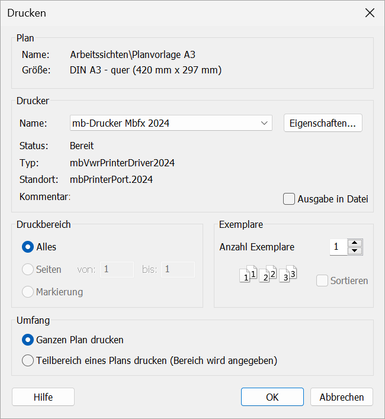Click the von page number field
The image size is (385, 419).
[x=117, y=269]
